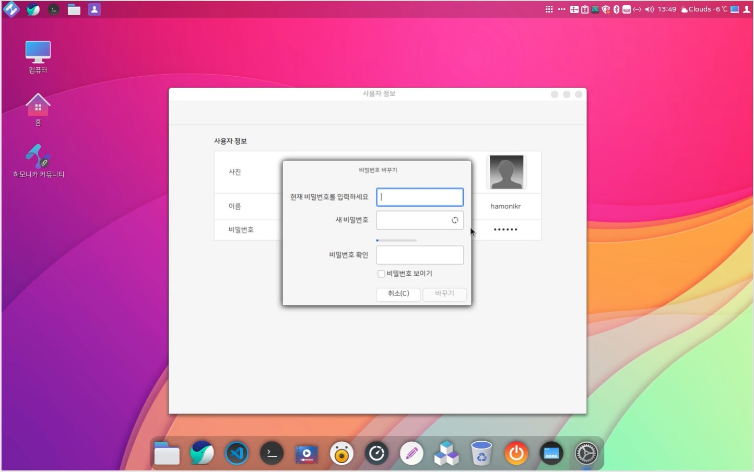Click the clock showing 13:49
This screenshot has height=472, width=754.
(667, 9)
